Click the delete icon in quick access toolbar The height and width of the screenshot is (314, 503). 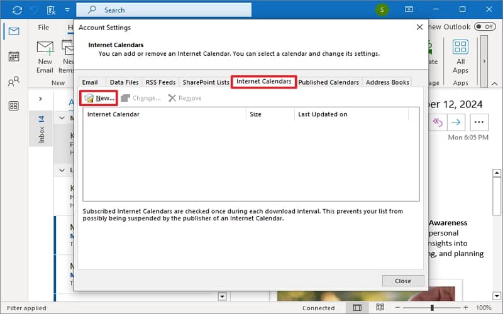51,10
